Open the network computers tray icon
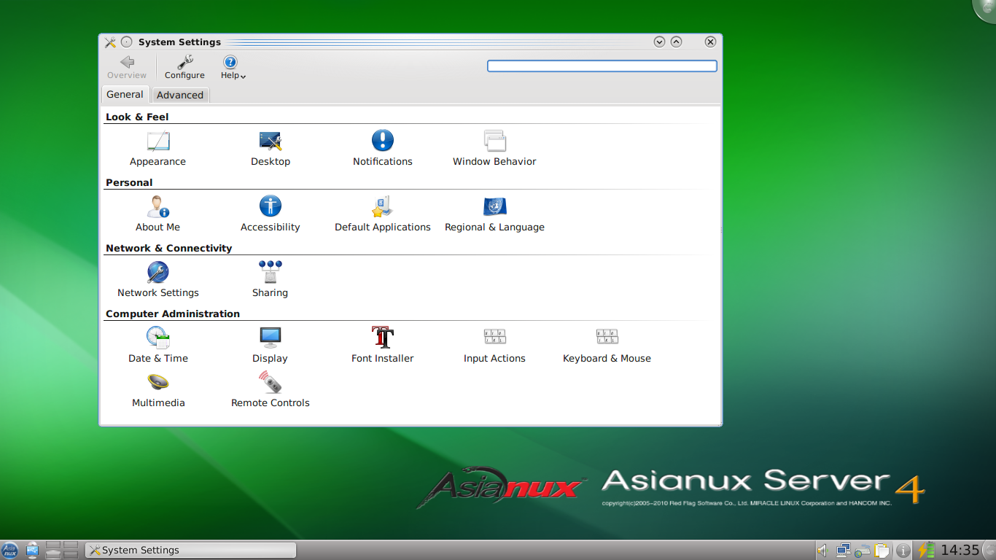996x560 pixels. (x=844, y=551)
